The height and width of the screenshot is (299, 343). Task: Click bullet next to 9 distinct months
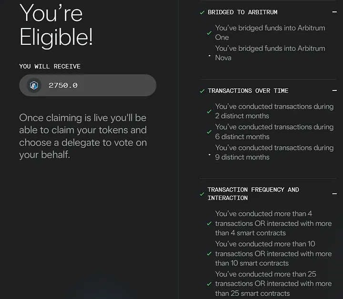(209, 155)
